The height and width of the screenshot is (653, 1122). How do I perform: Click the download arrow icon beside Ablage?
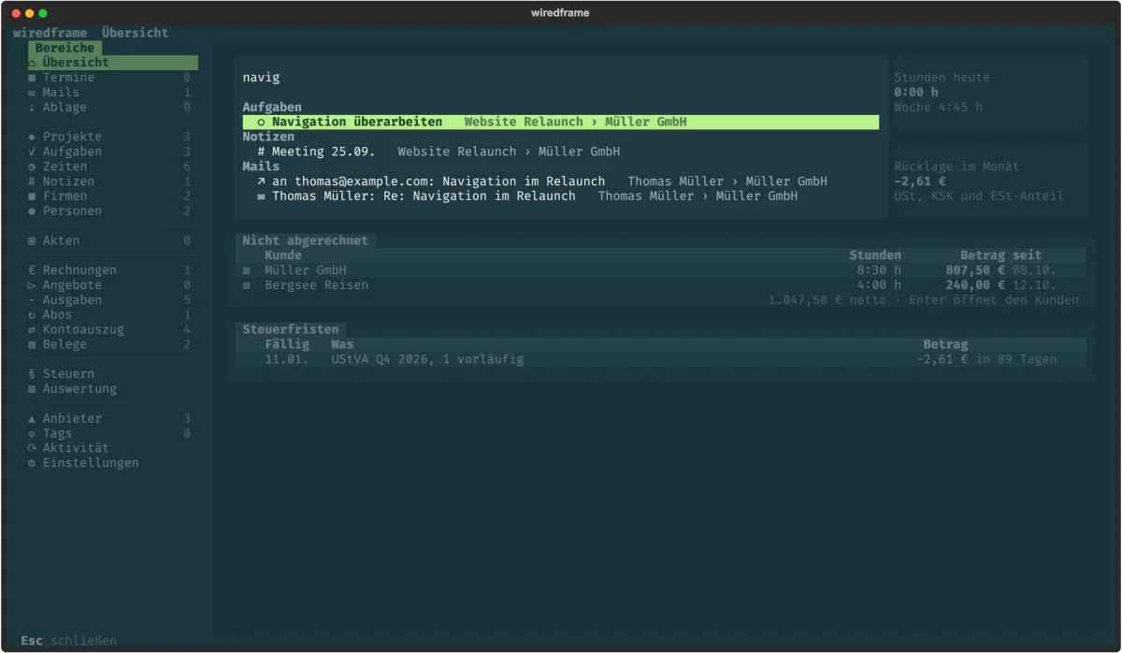pyautogui.click(x=32, y=108)
